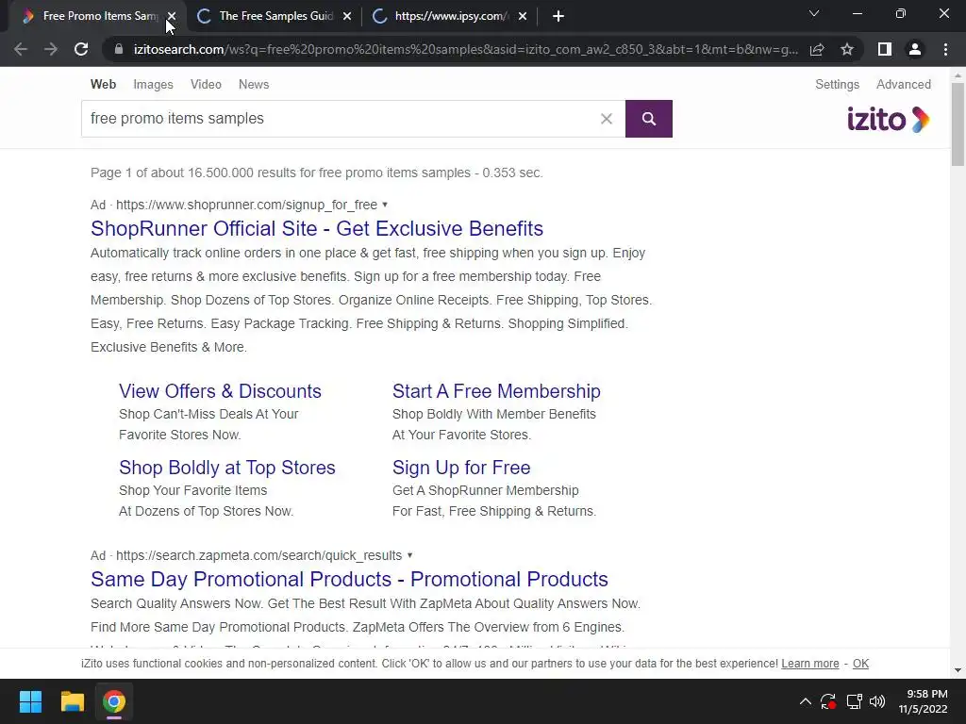Click the share page icon in address bar
966x724 pixels.
pyautogui.click(x=817, y=49)
